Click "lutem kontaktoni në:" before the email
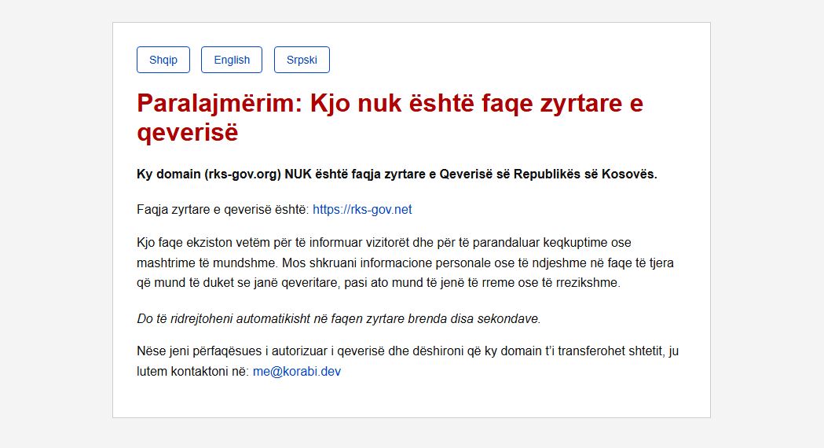The width and height of the screenshot is (824, 448). tap(192, 371)
